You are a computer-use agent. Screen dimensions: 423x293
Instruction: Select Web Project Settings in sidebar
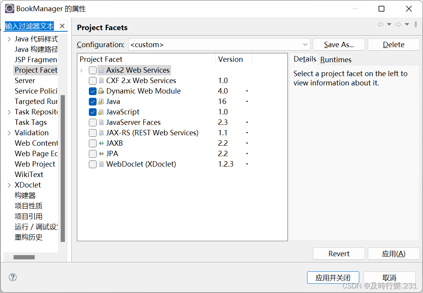pos(35,164)
